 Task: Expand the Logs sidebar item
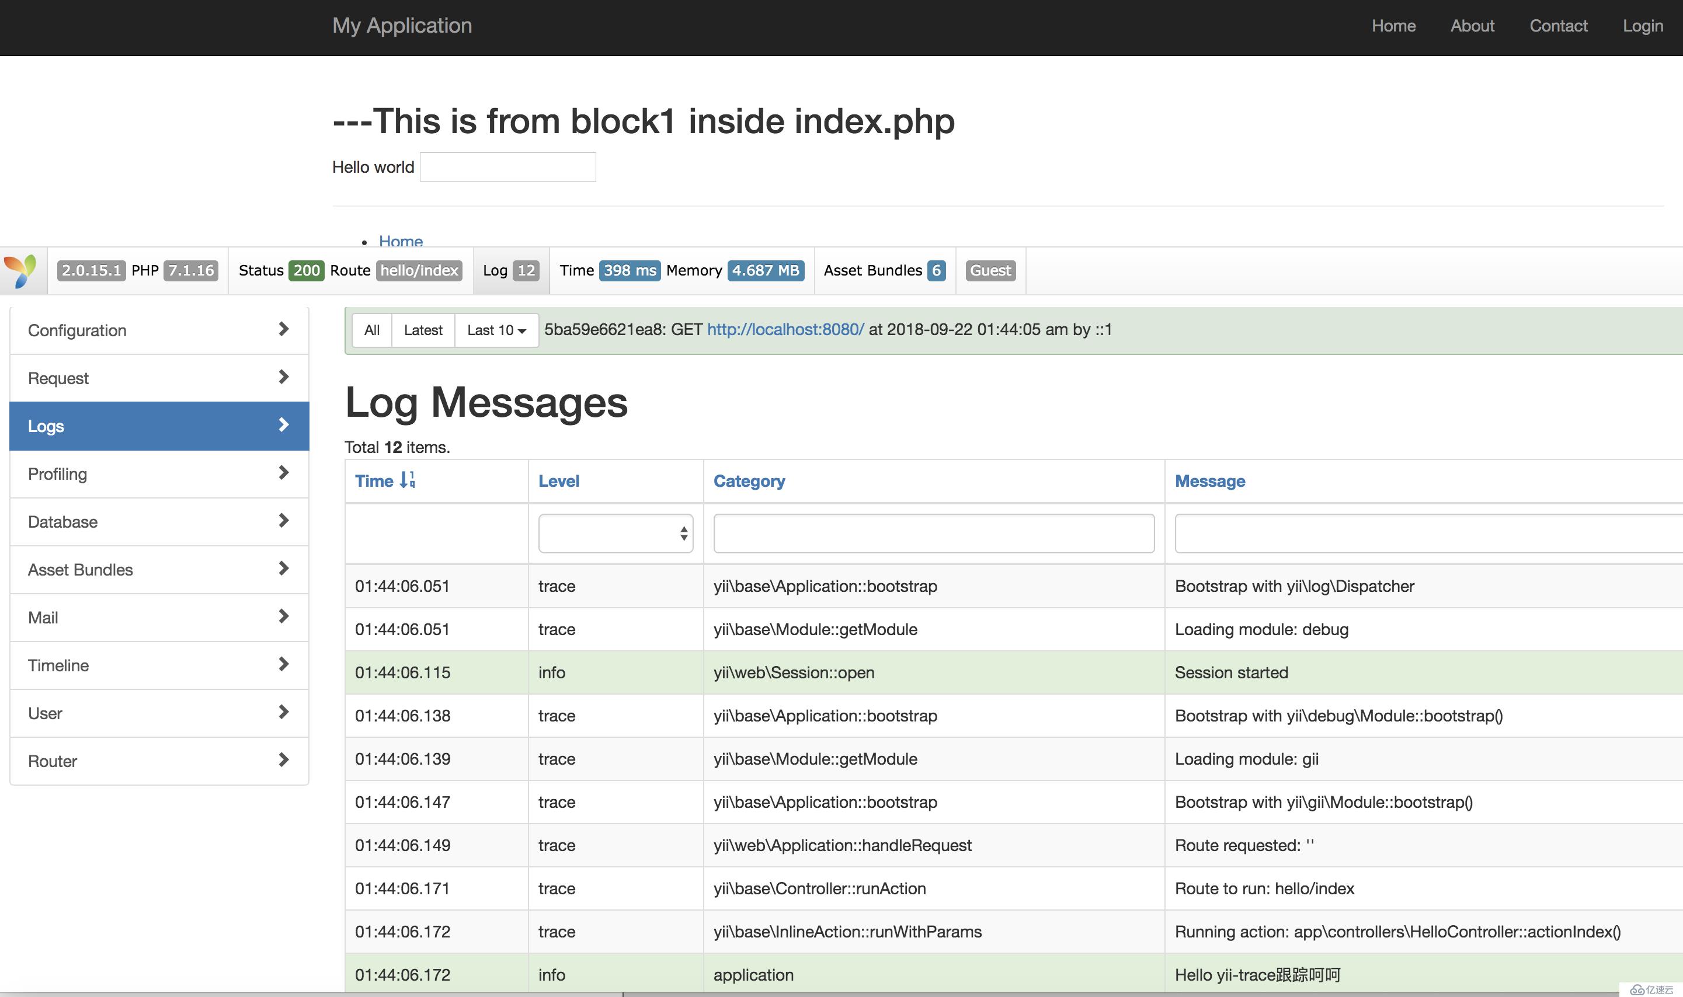(281, 424)
